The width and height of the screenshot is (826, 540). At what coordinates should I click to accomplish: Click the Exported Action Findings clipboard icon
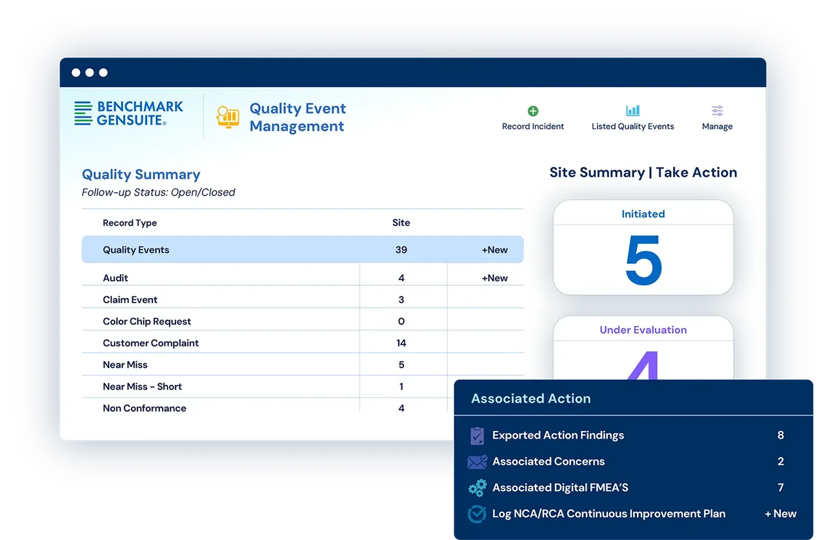pyautogui.click(x=477, y=435)
